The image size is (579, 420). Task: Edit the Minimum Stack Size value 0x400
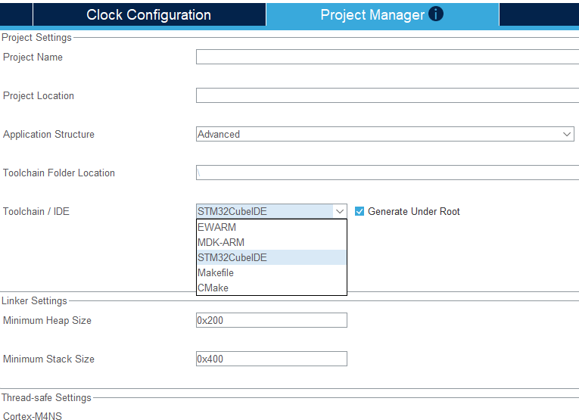[x=272, y=359]
